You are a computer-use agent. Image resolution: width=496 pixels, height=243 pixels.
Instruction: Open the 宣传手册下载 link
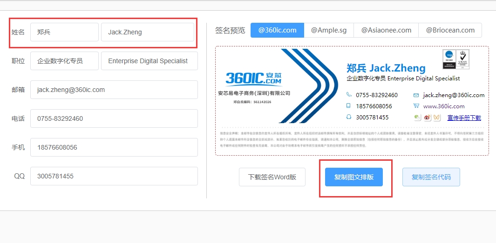pyautogui.click(x=464, y=118)
